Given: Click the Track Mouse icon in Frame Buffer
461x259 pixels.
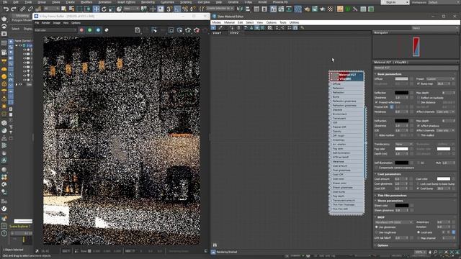Looking at the screenshot, I should click(154, 30).
